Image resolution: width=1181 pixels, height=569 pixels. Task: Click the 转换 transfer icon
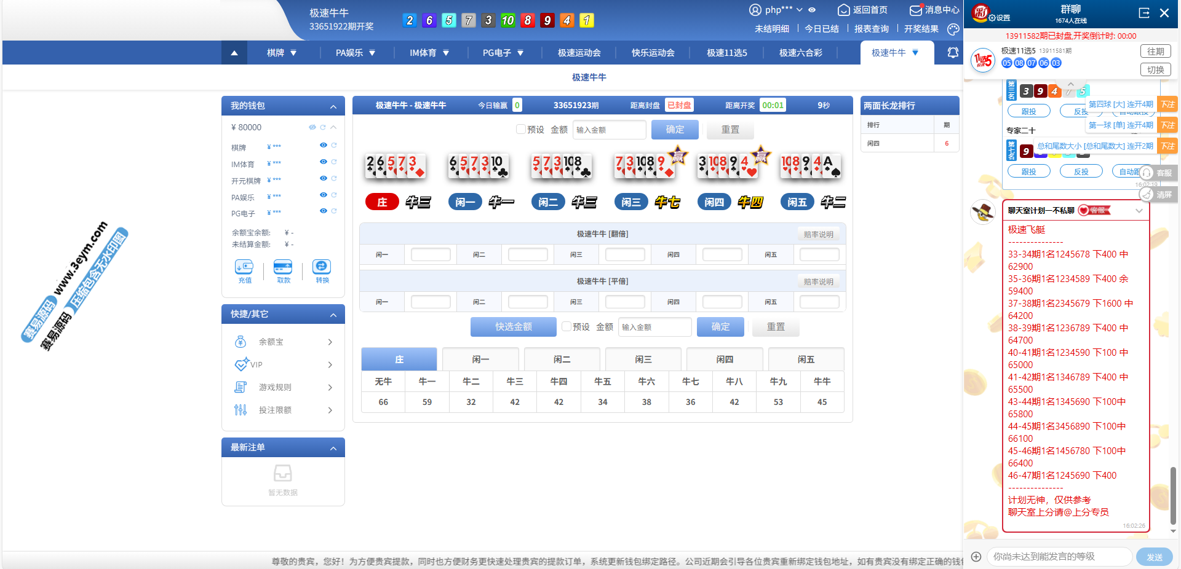pos(322,267)
